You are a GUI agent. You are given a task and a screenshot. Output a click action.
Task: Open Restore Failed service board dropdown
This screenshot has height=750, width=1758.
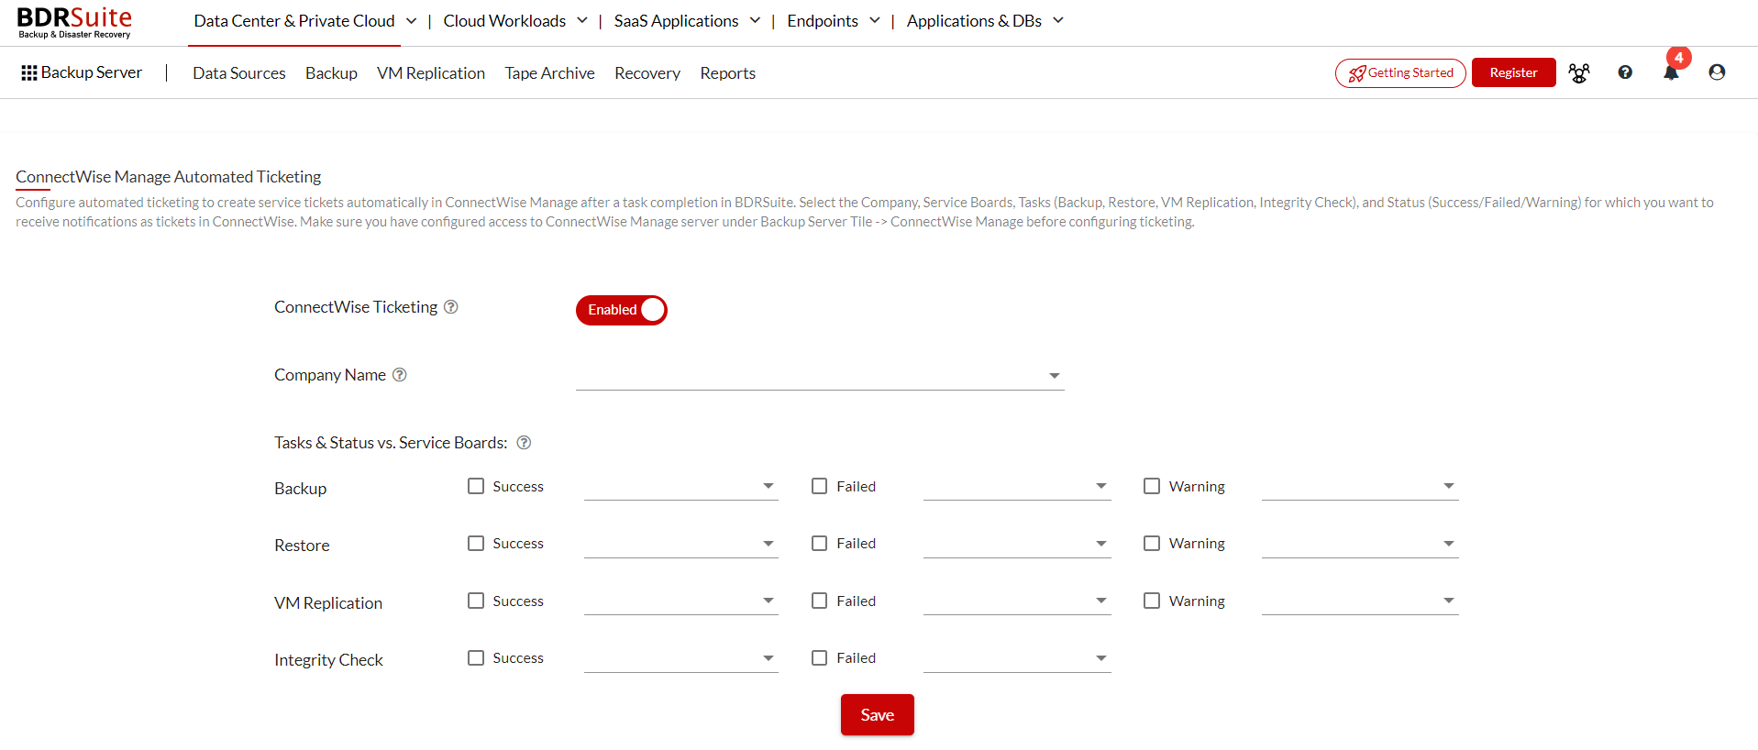pos(1017,544)
